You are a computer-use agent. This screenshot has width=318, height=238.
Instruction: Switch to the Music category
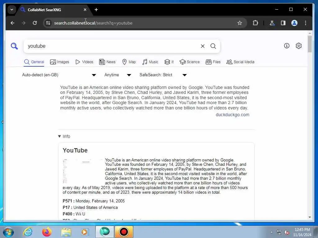(x=150, y=62)
